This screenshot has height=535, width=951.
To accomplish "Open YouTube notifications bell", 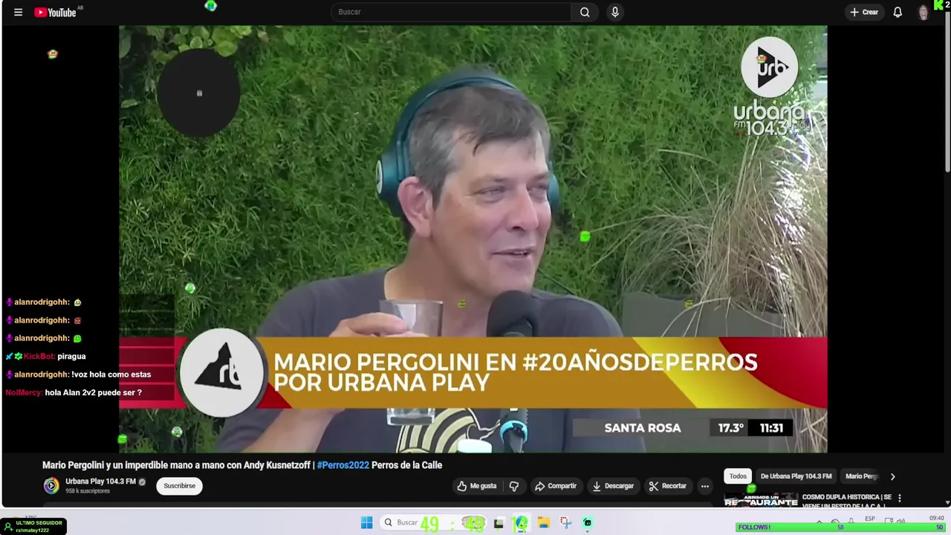I will tap(898, 12).
